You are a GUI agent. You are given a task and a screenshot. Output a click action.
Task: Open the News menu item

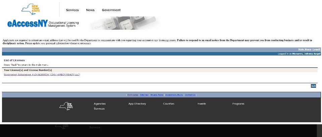(x=90, y=10)
